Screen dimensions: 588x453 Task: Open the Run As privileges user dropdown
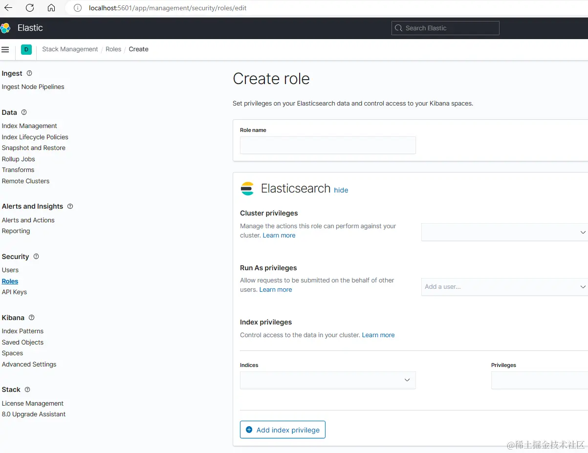pos(583,287)
